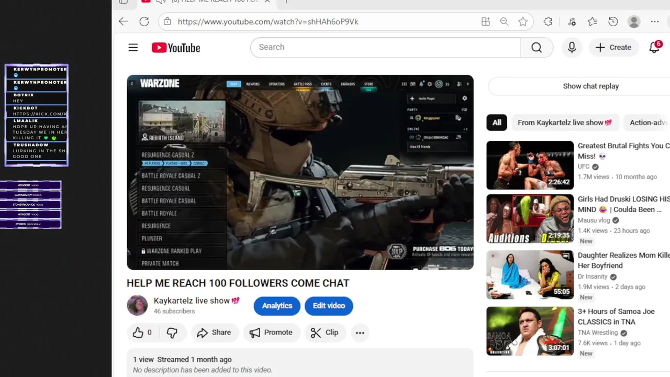Screen dimensions: 670x377
Task: Open the zoom magnifier icon in address bar
Action: coord(504,21)
